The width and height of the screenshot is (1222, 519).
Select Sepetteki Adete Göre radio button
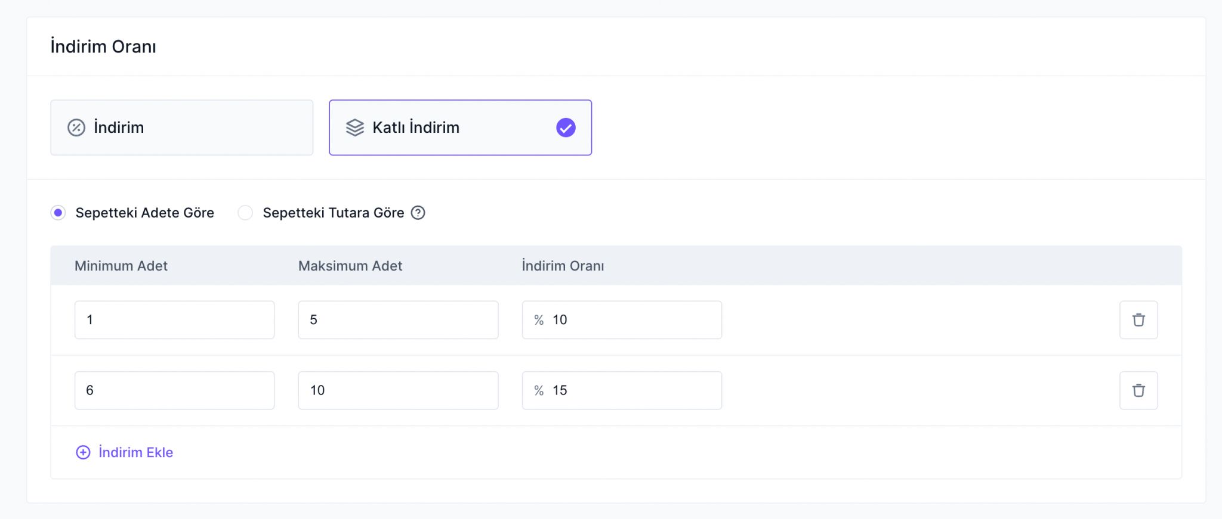[58, 213]
